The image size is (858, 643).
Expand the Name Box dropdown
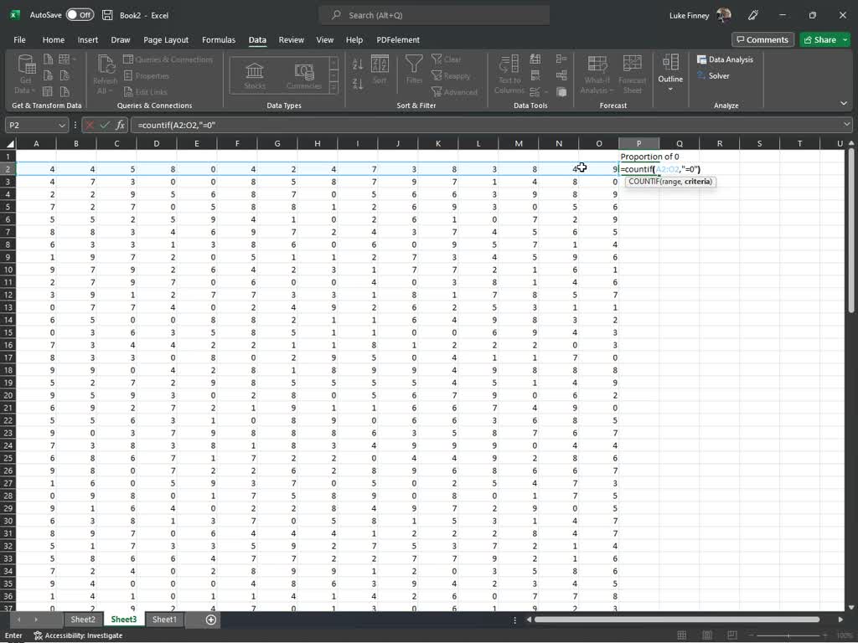coord(62,125)
